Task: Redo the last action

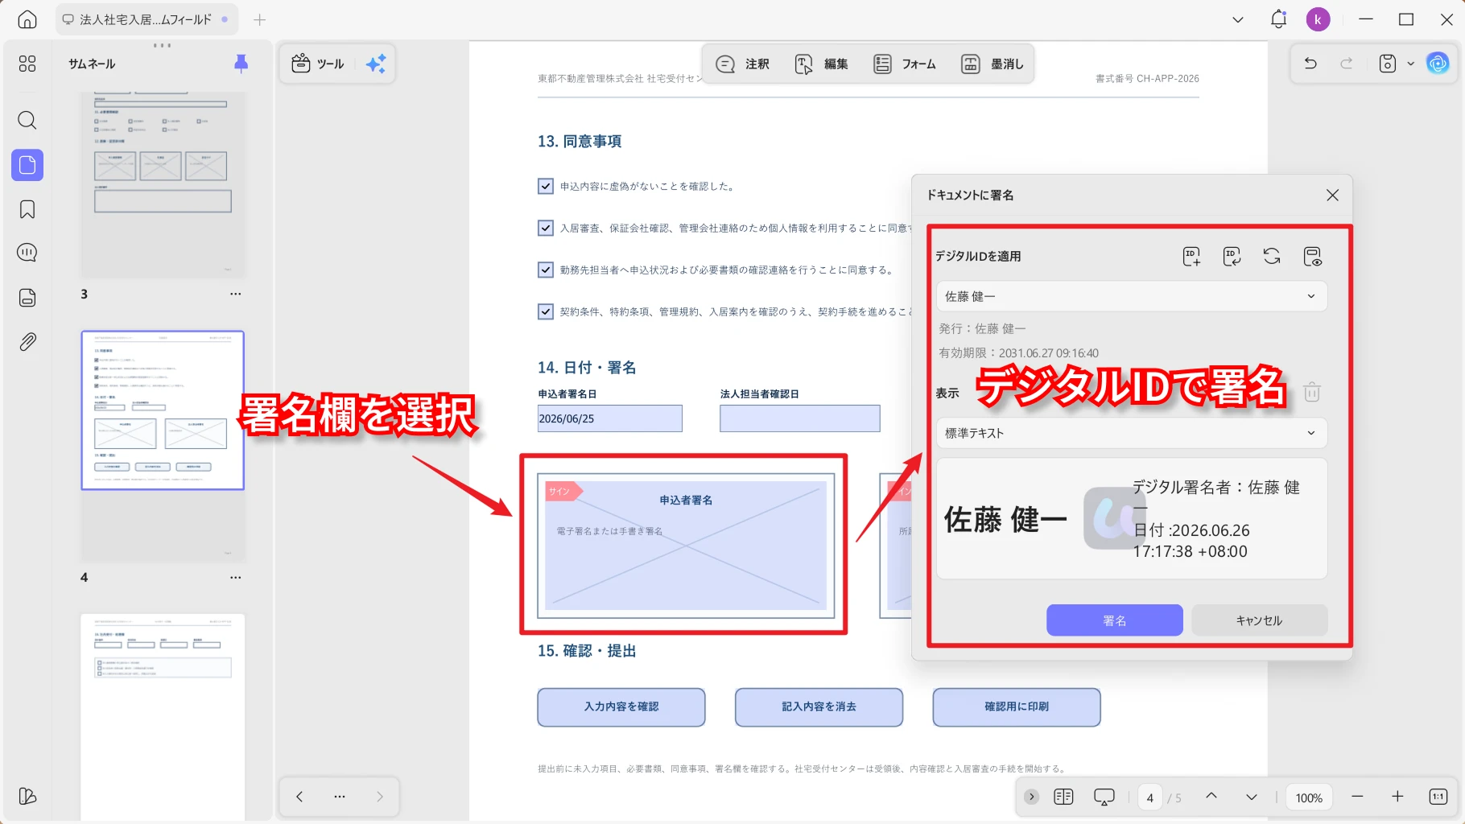Action: (1347, 63)
